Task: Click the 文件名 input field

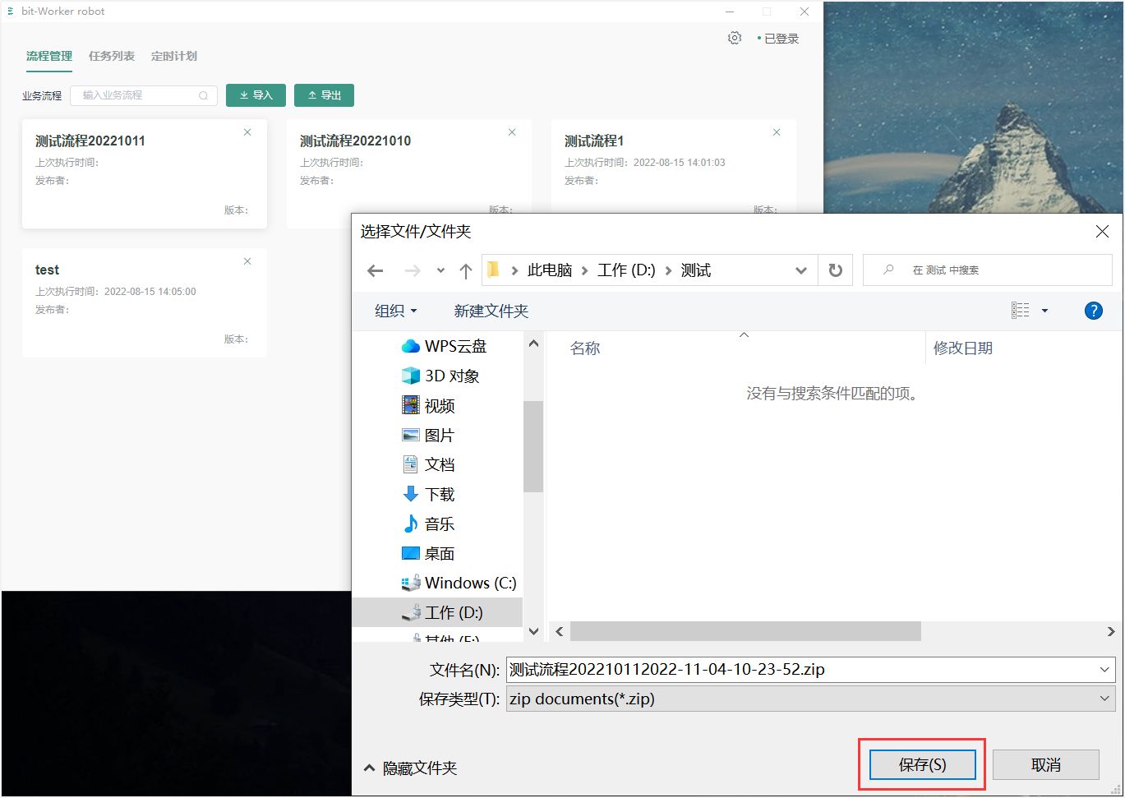Action: (x=801, y=669)
